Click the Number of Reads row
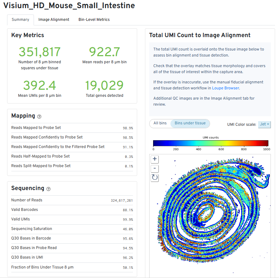This screenshot has height=278, width=279. coord(72,200)
